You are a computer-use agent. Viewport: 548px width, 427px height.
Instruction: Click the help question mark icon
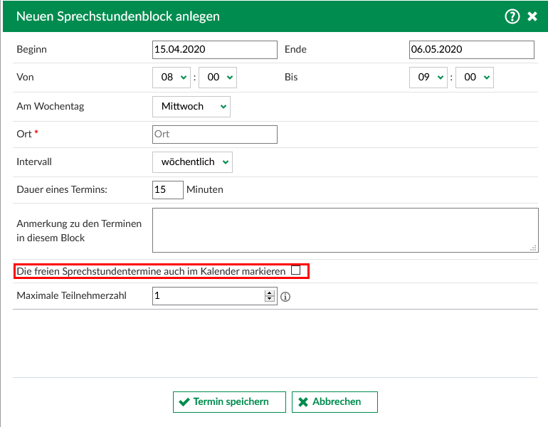click(512, 16)
